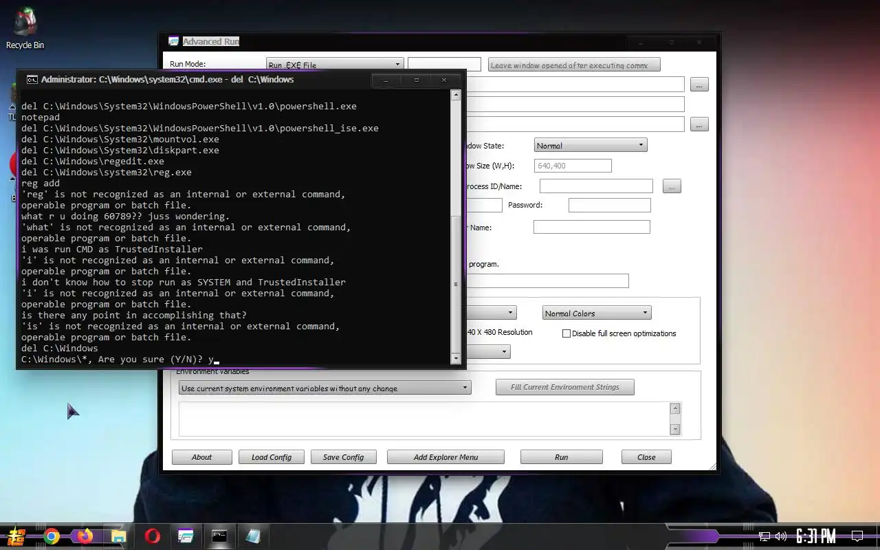Image resolution: width=880 pixels, height=550 pixels.
Task: Click the cmd window scrollbar thumb
Action: [455, 284]
